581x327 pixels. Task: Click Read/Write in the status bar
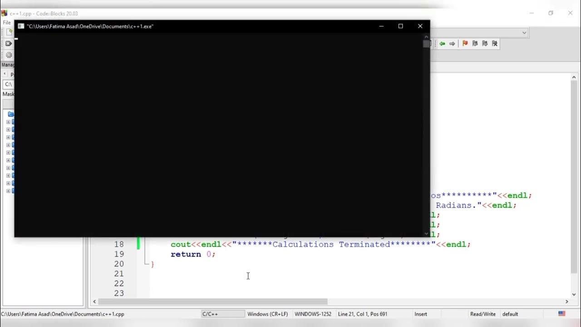[483, 314]
